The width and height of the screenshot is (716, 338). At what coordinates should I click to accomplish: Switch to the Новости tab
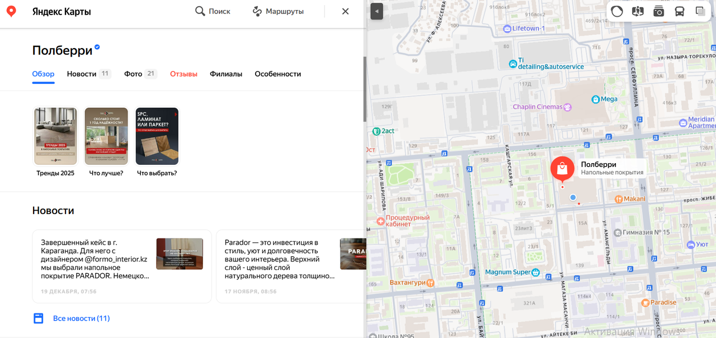point(82,74)
